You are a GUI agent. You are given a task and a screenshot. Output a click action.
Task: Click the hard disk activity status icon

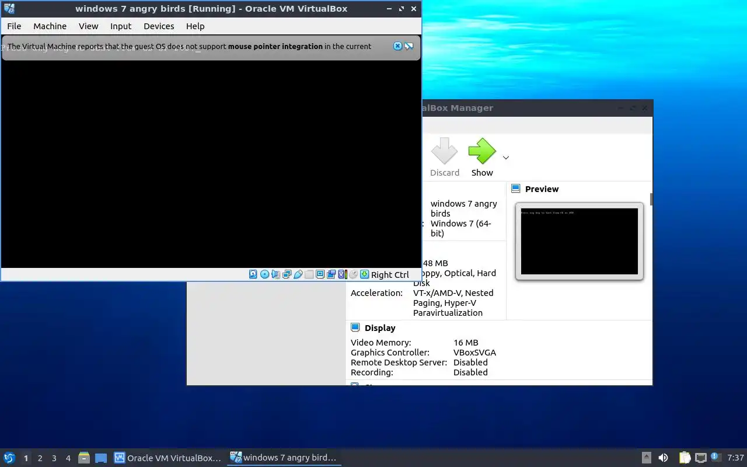pos(253,274)
